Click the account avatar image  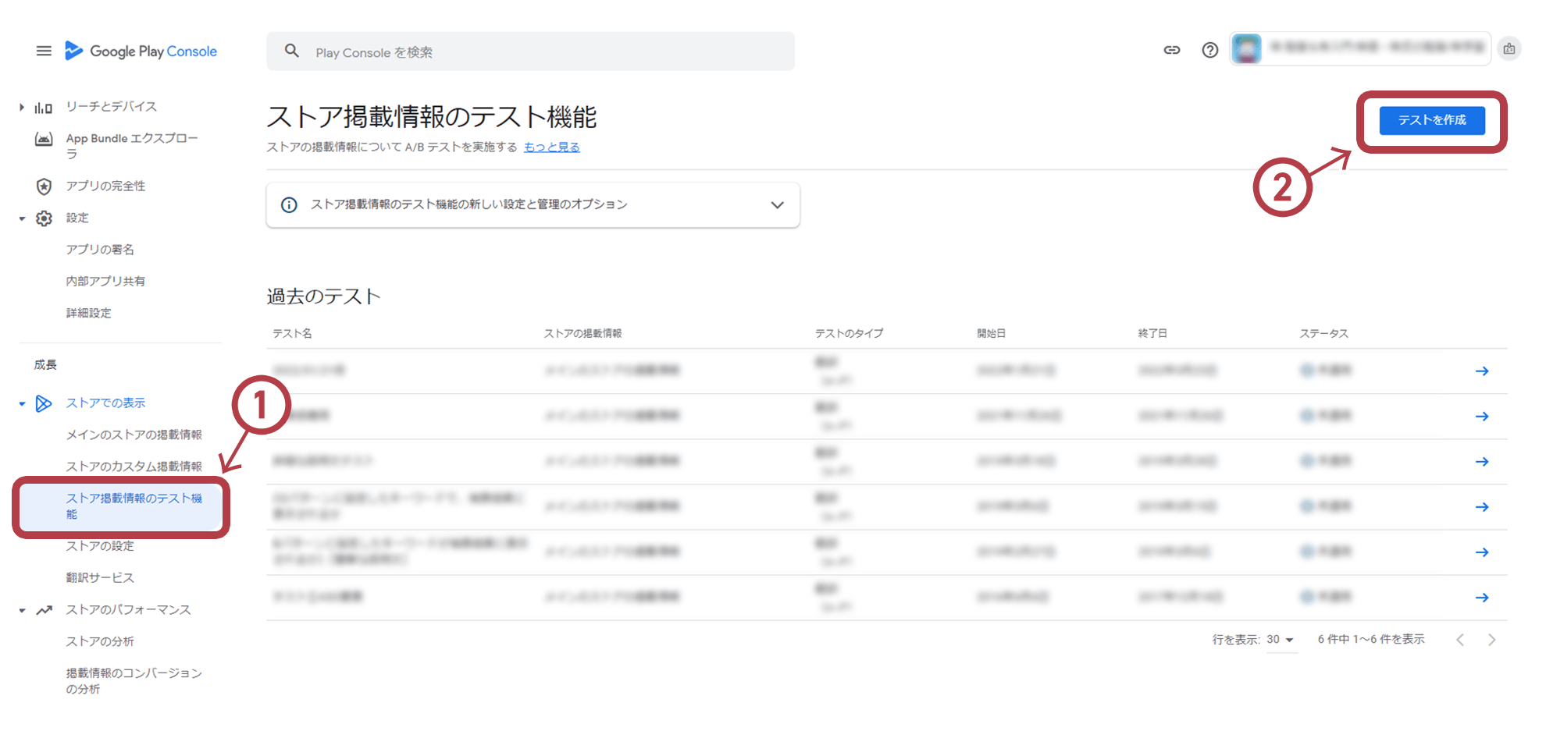point(1246,49)
